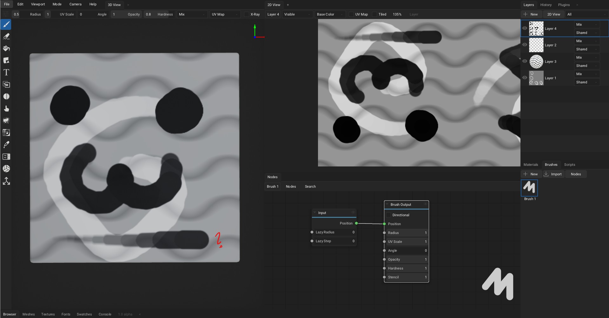Select the Smudge finger tool
Image resolution: width=609 pixels, height=318 pixels.
tap(6, 109)
